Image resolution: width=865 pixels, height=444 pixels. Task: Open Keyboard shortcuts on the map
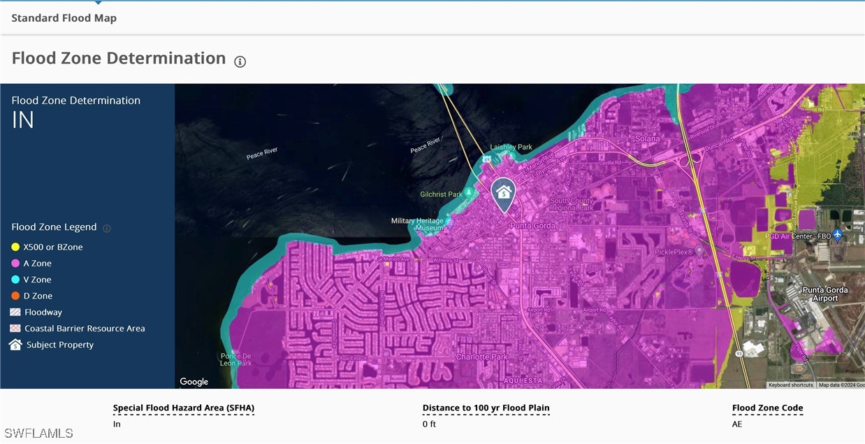[791, 385]
